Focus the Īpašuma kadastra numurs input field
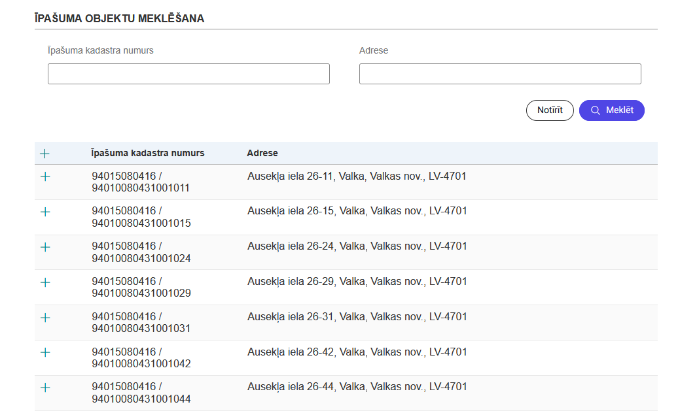Viewport: 697px width, 415px height. point(188,74)
